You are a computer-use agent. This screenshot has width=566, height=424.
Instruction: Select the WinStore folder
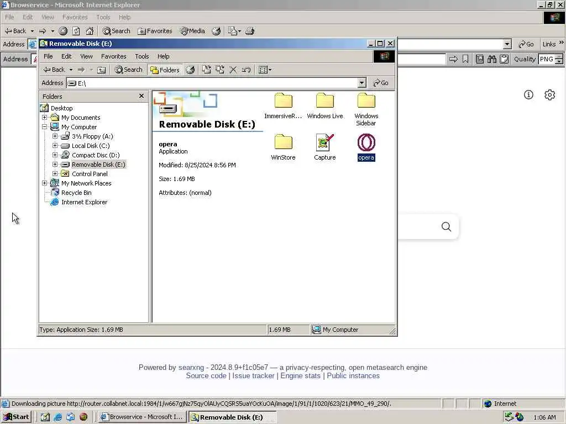pos(283,147)
